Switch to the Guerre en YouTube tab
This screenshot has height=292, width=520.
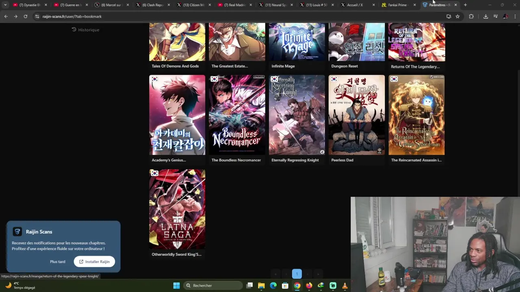[71, 5]
